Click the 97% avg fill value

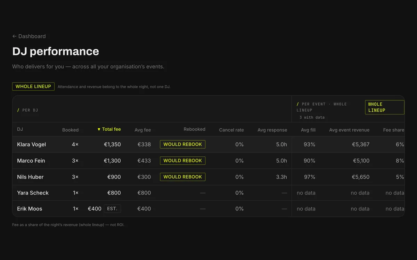[309, 177]
